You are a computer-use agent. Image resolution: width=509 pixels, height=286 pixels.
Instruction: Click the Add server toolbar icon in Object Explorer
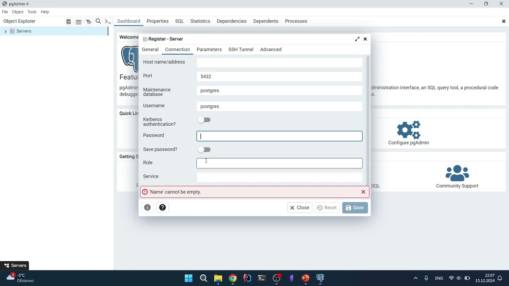click(69, 21)
